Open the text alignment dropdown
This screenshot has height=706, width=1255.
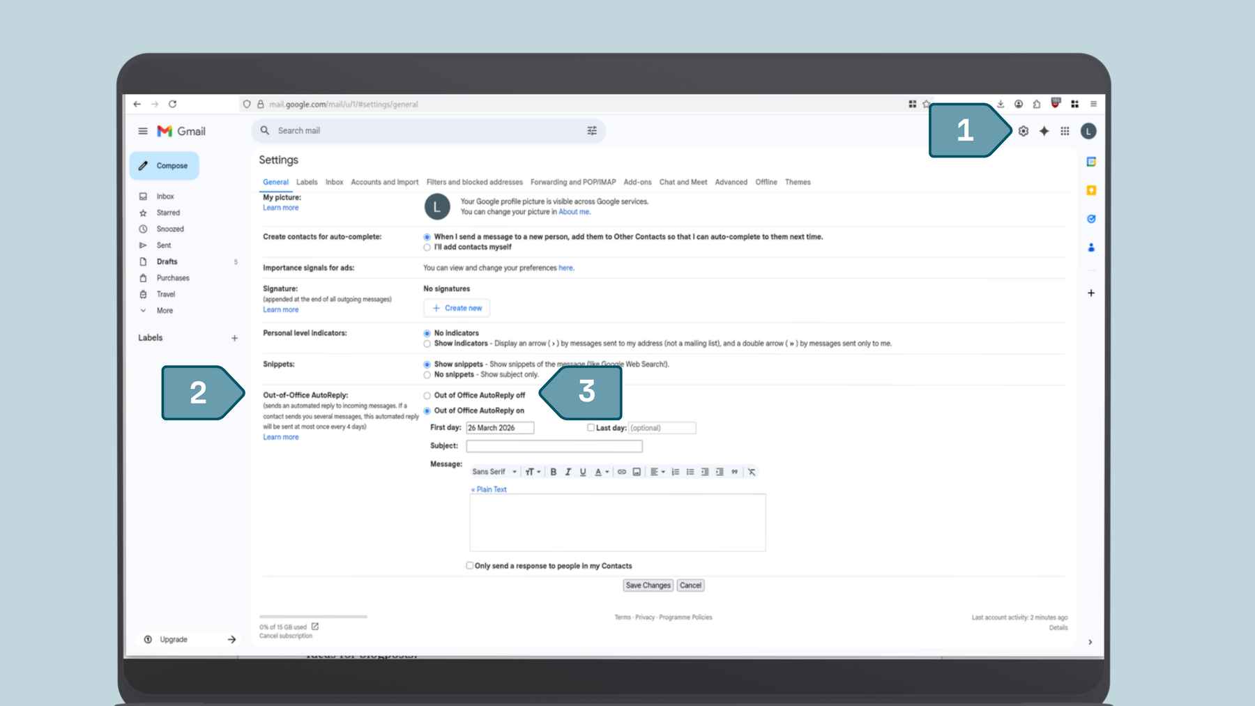[x=656, y=472]
